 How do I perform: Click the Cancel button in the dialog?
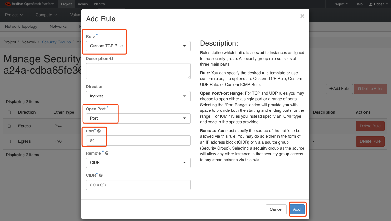276,209
